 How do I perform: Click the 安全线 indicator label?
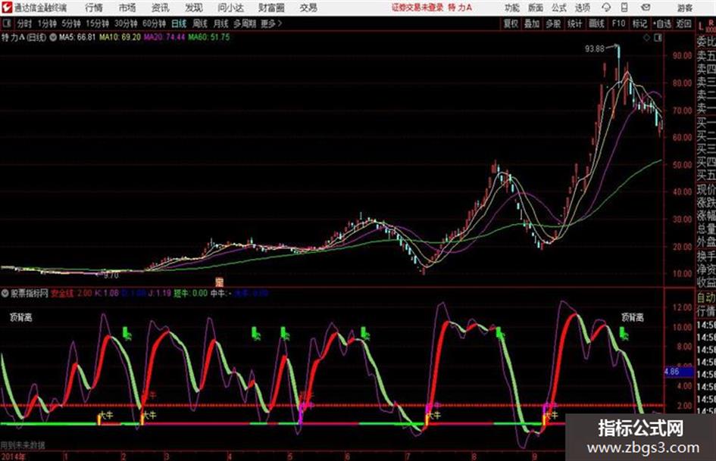[62, 294]
